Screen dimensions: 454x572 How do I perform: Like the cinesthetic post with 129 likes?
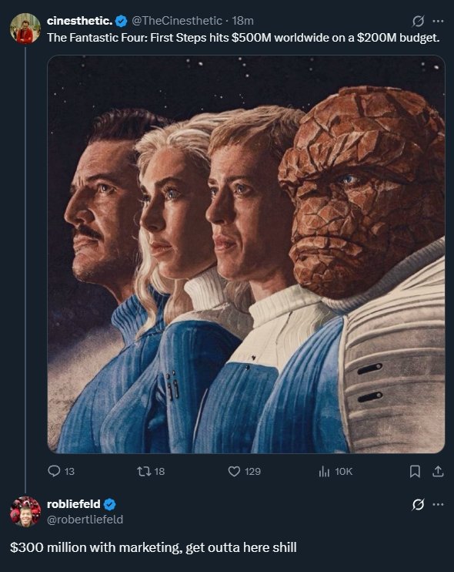tap(244, 471)
